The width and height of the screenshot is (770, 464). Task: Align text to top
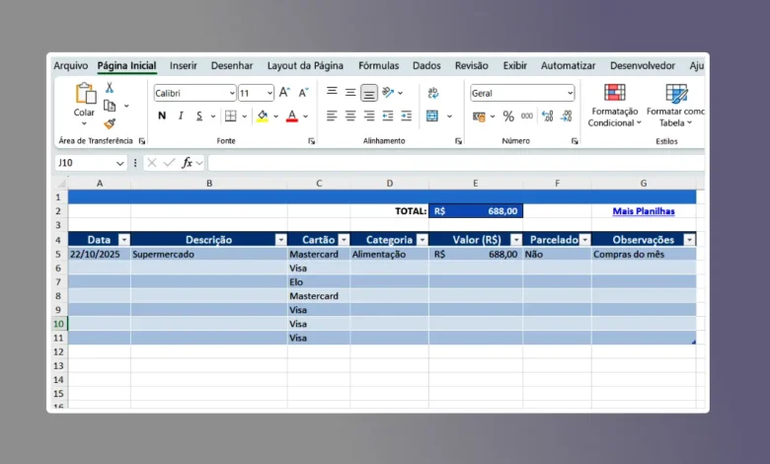pos(332,93)
